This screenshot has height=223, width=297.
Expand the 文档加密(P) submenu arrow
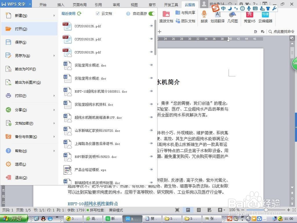[x=54, y=123]
